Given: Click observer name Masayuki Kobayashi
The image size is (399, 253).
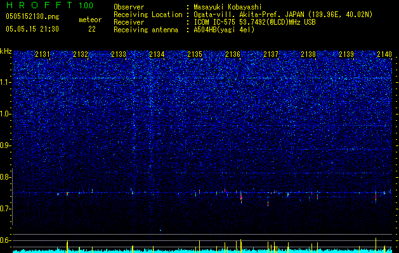Looking at the screenshot, I should pyautogui.click(x=228, y=7).
